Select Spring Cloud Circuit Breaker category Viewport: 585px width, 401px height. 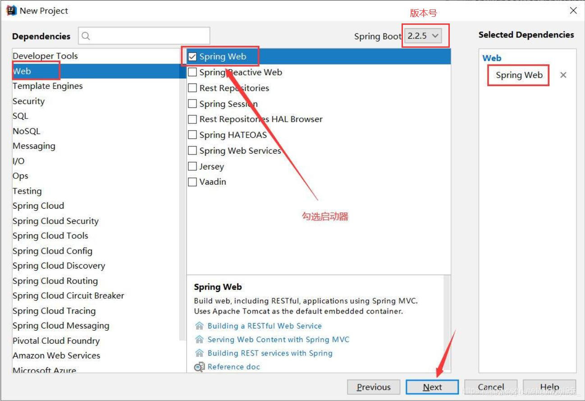tap(96, 296)
